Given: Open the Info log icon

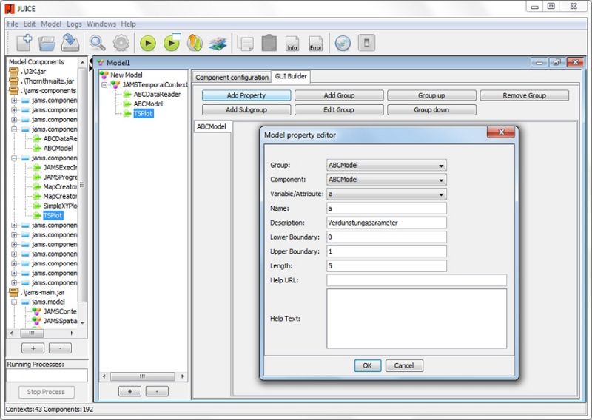Looking at the screenshot, I should click(x=292, y=43).
